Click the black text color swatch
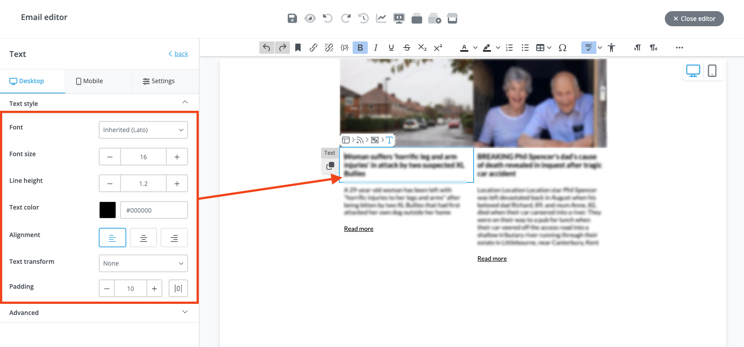This screenshot has height=347, width=744. coord(108,210)
